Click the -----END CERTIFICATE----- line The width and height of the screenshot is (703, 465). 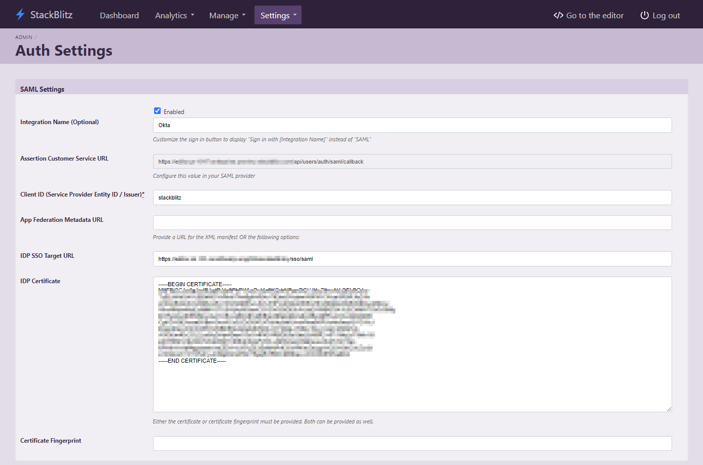click(192, 361)
